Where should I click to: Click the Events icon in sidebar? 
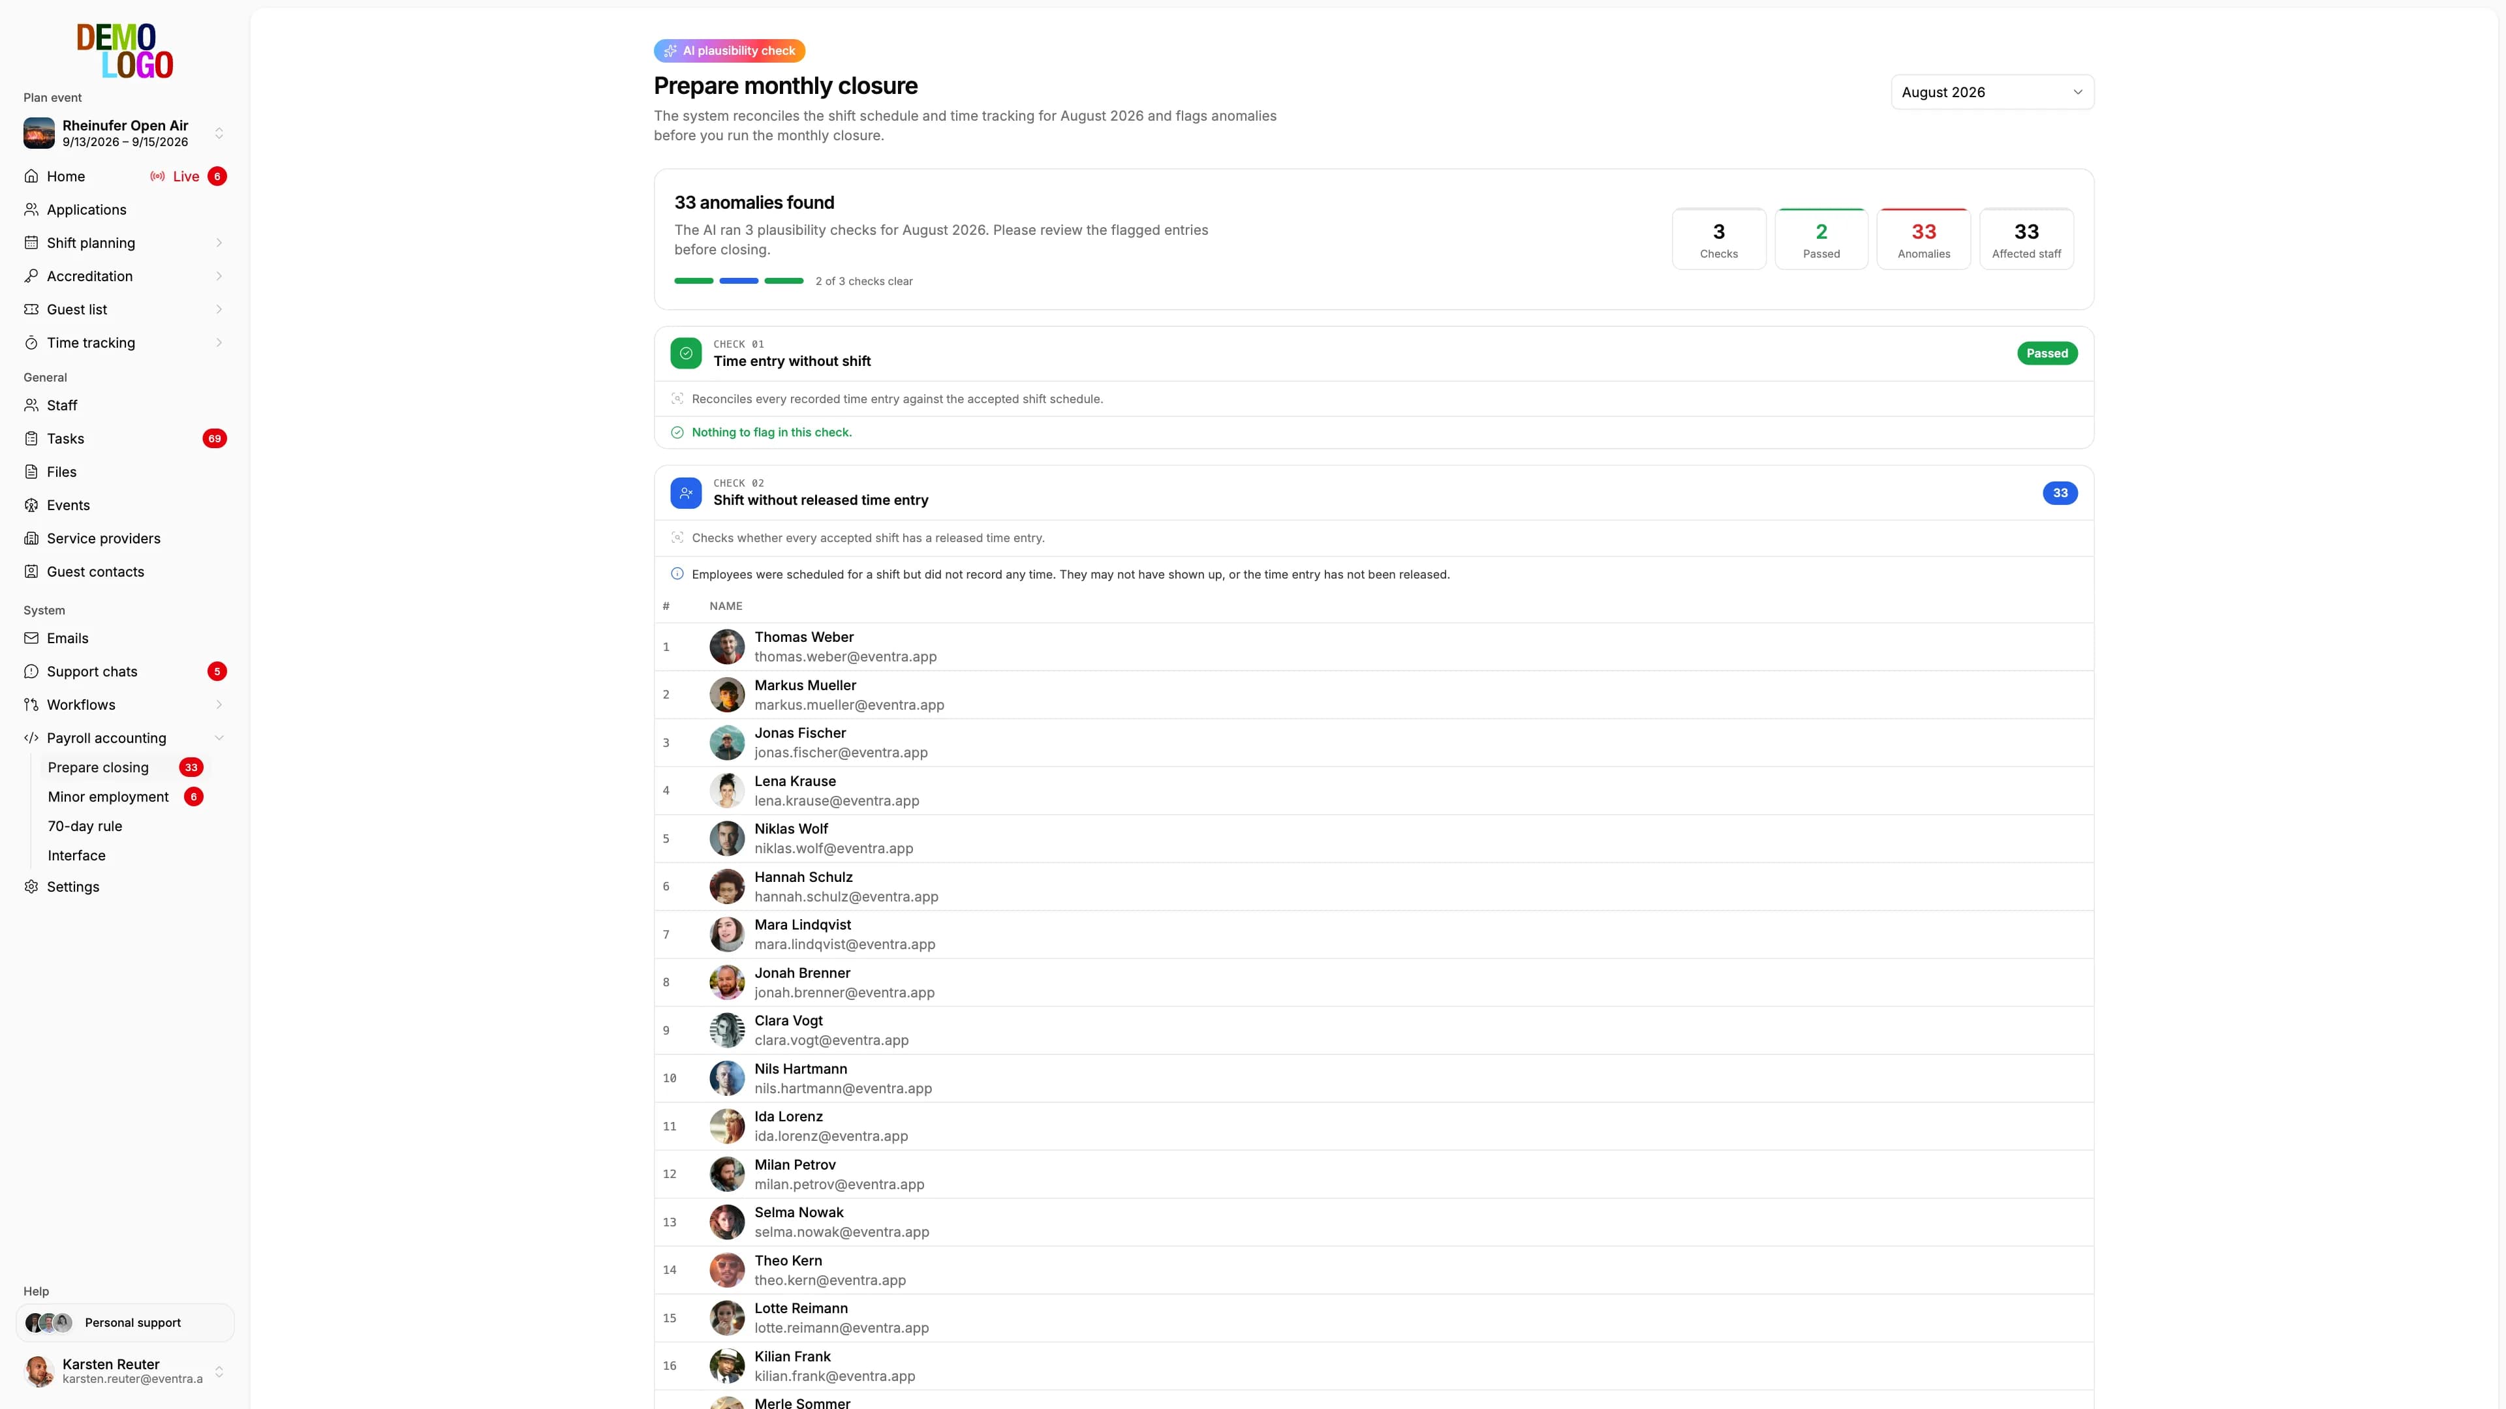(x=31, y=505)
